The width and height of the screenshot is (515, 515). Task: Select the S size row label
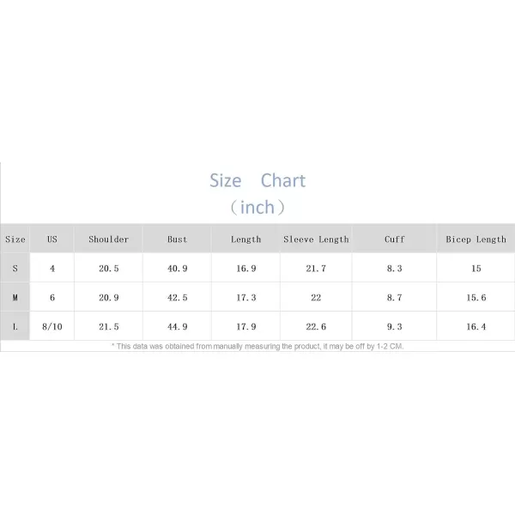[x=15, y=269]
